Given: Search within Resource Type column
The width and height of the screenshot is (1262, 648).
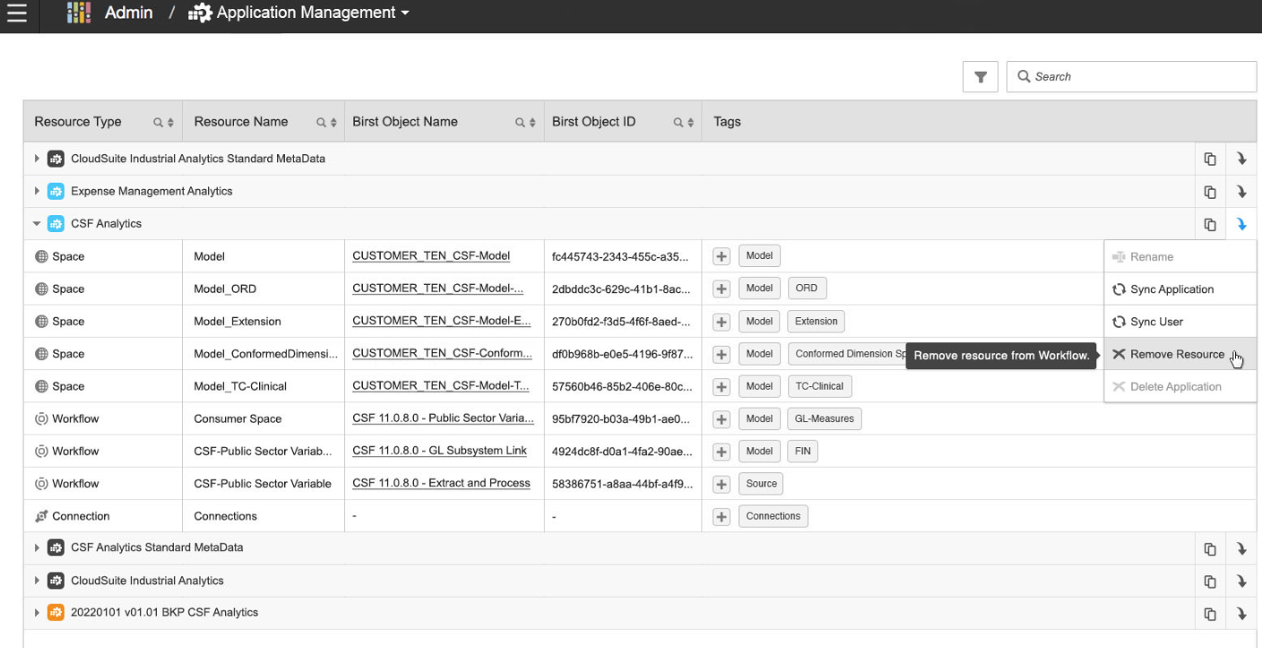Looking at the screenshot, I should pyautogui.click(x=158, y=123).
